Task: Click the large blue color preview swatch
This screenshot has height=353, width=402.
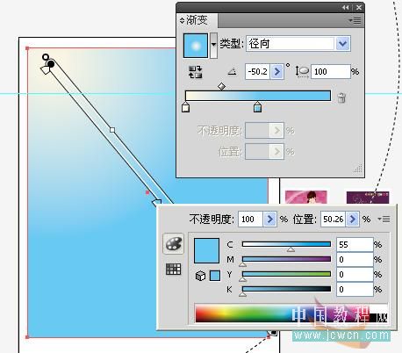Action: pos(206,250)
